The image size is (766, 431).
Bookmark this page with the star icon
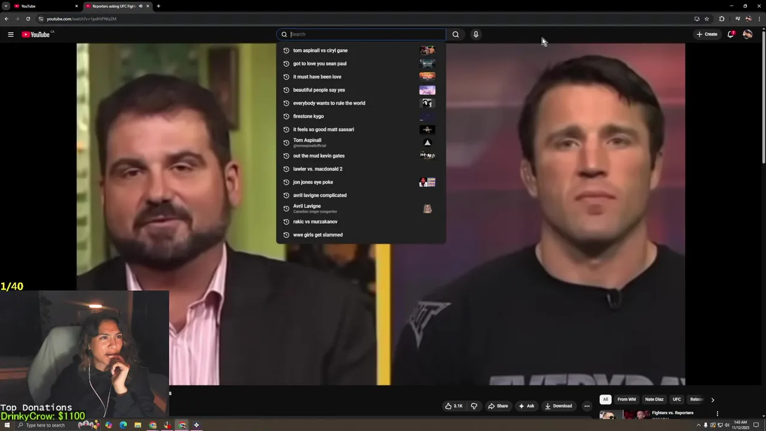[x=707, y=19]
